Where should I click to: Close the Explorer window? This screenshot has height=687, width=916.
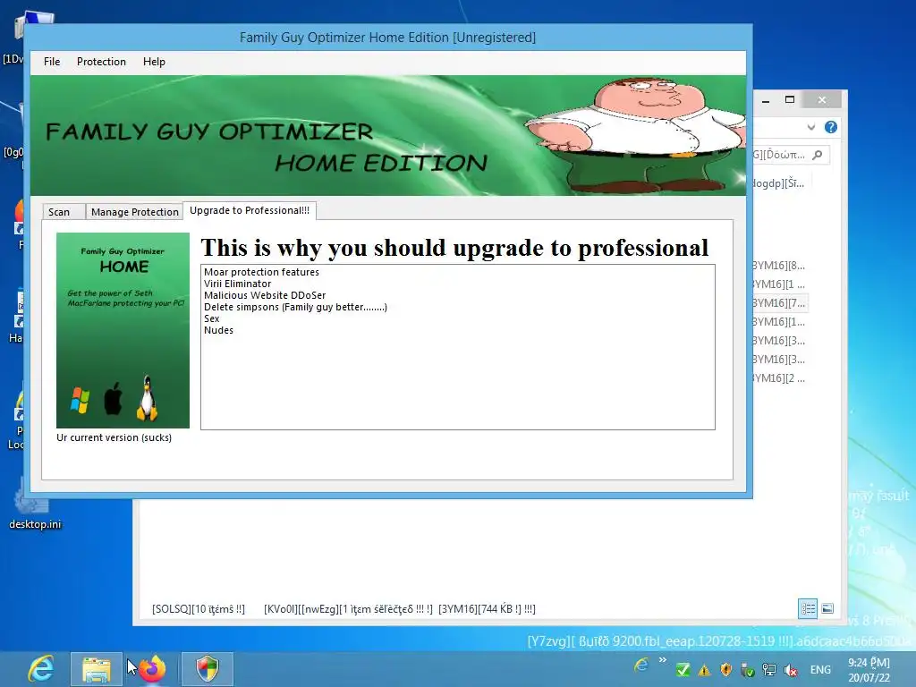(822, 100)
